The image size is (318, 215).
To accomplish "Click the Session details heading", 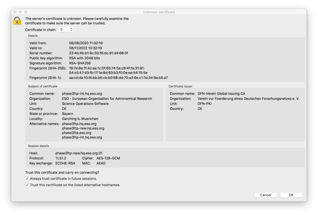I will (x=38, y=146).
